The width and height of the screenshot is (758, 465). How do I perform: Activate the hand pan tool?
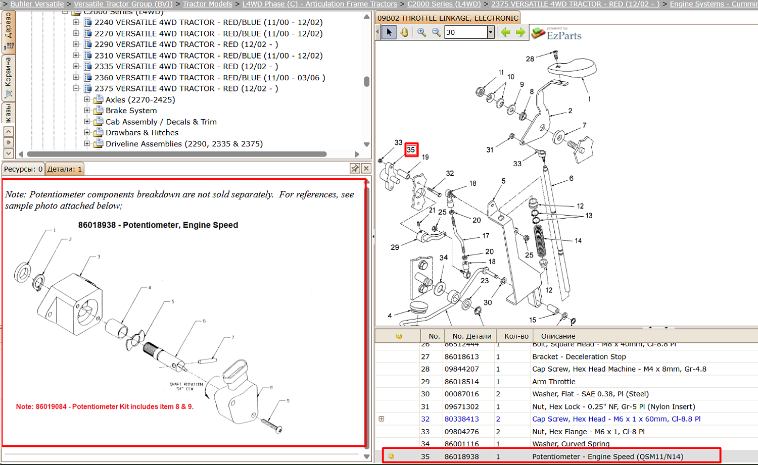(x=404, y=32)
